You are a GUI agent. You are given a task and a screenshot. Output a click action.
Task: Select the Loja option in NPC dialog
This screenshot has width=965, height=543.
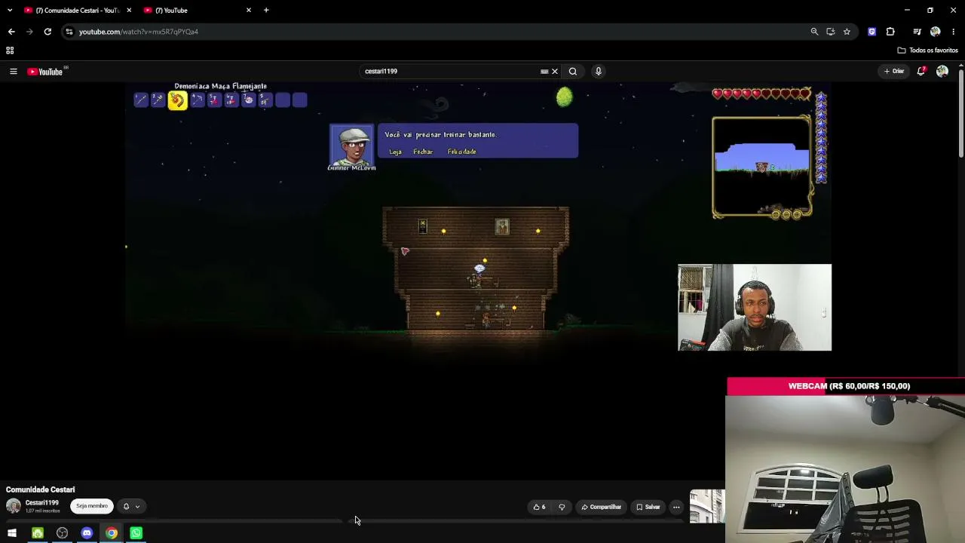click(x=395, y=152)
